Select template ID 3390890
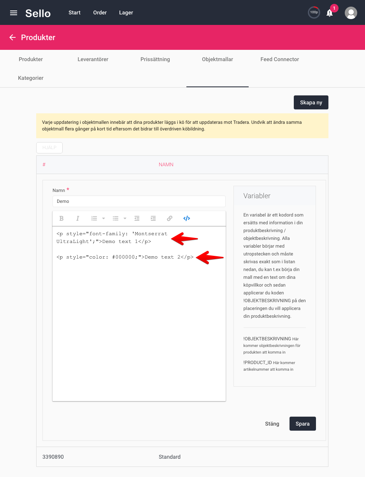The image size is (365, 477). (53, 457)
